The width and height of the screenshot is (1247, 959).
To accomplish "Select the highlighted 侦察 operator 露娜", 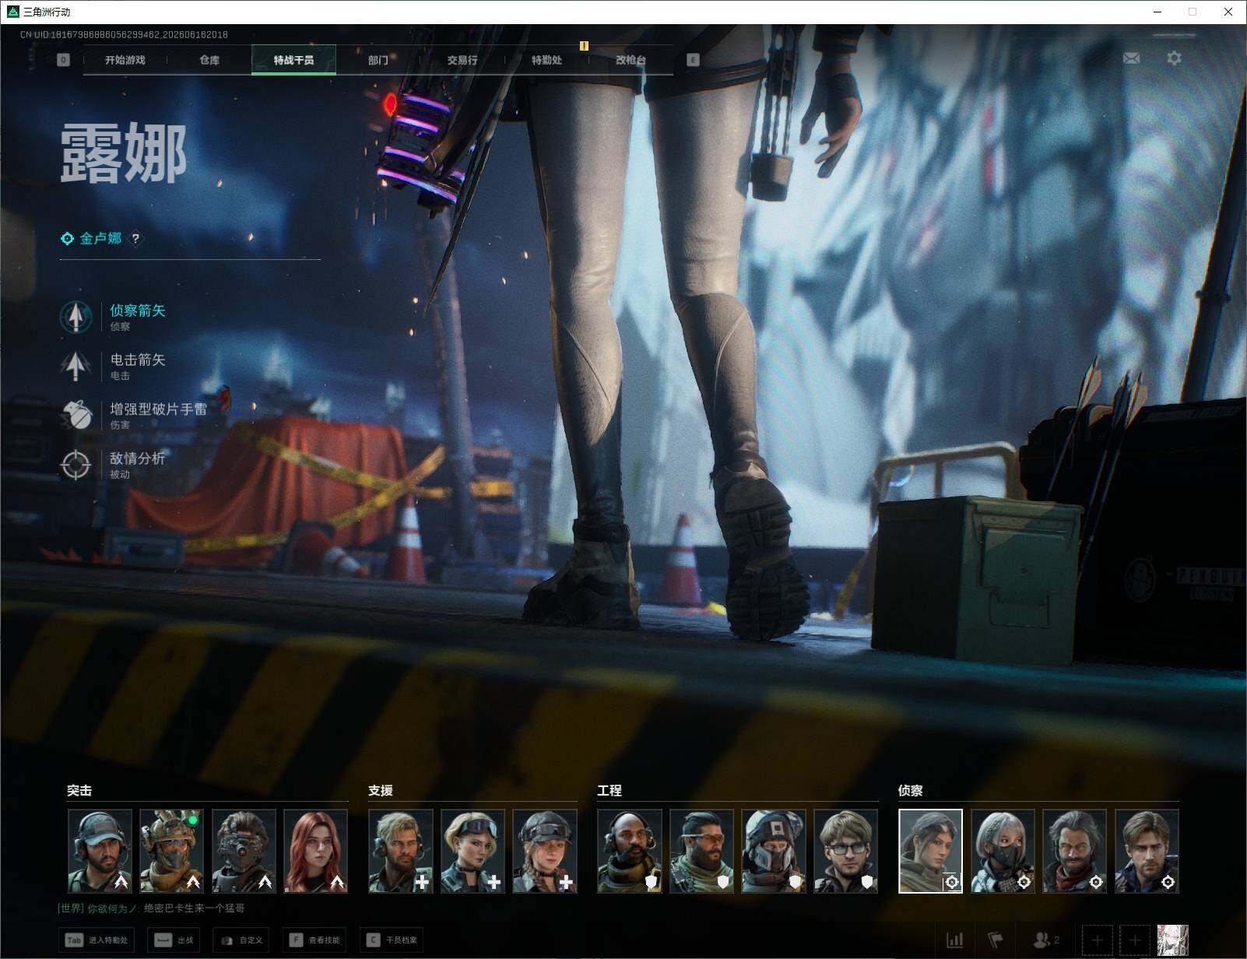I will pyautogui.click(x=931, y=851).
